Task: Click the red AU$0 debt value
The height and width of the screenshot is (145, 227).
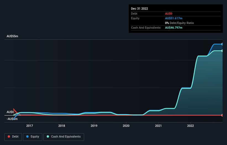Action: pos(169,14)
